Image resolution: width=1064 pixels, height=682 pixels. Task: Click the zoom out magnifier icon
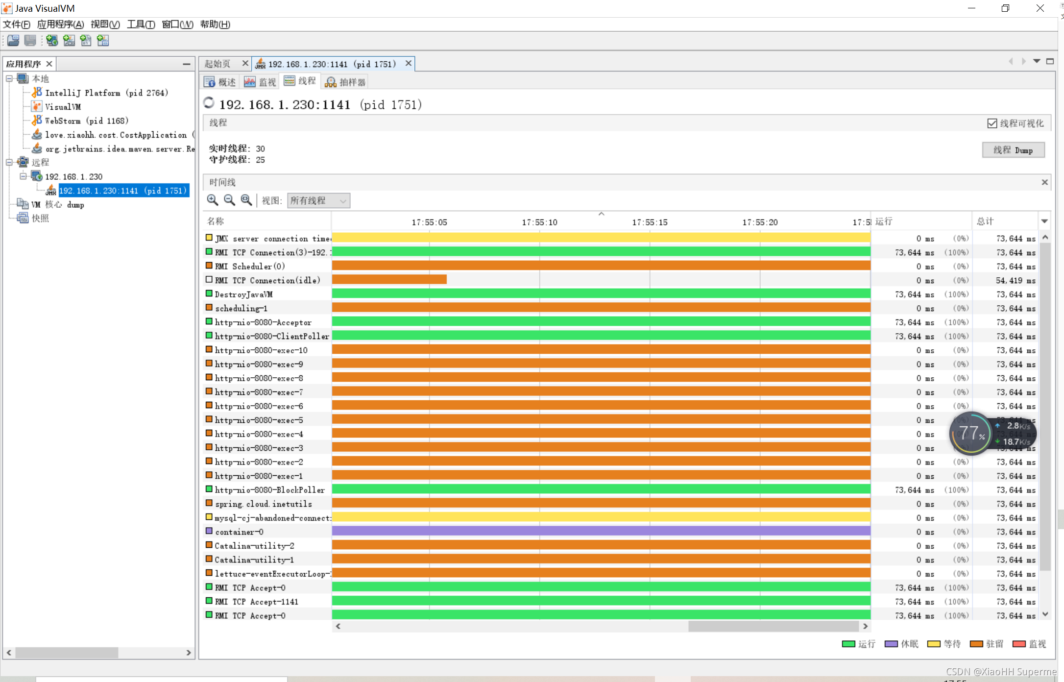pos(229,200)
